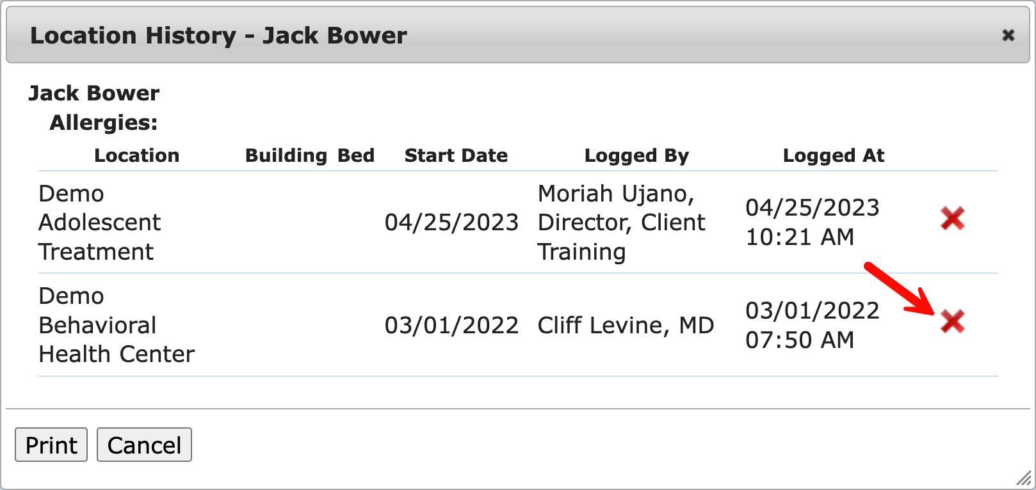Delete the Demo Behavioral Health Center entry
The height and width of the screenshot is (490, 1036).
(x=952, y=321)
